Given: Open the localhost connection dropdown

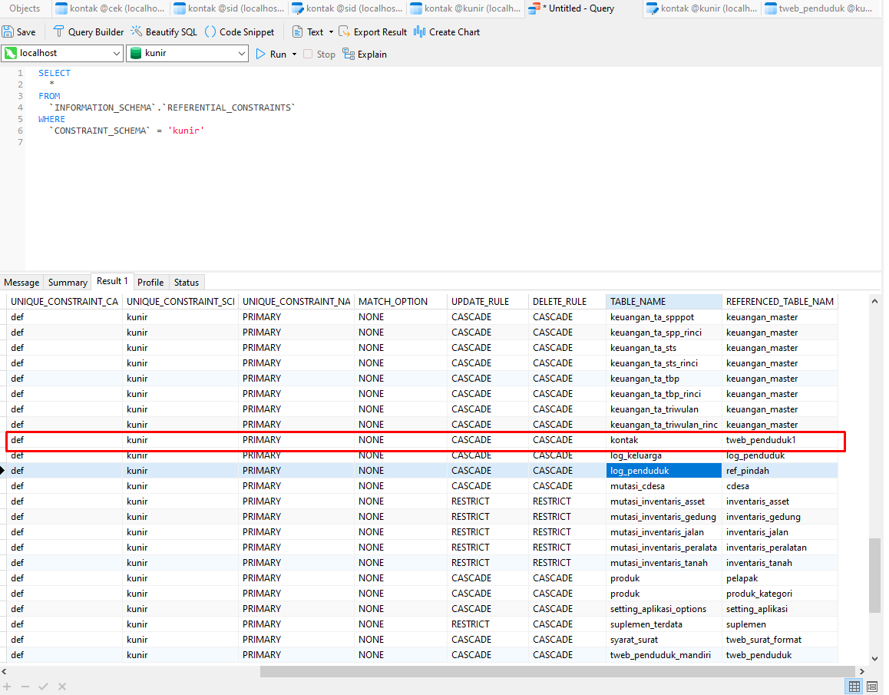Looking at the screenshot, I should pos(117,54).
